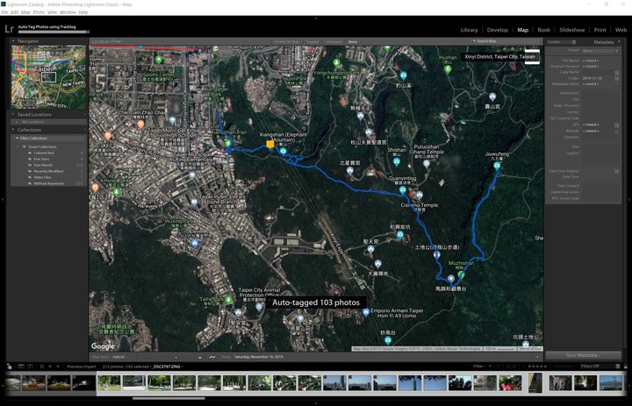Switch to the Library module
This screenshot has height=406, width=632.
tap(469, 30)
